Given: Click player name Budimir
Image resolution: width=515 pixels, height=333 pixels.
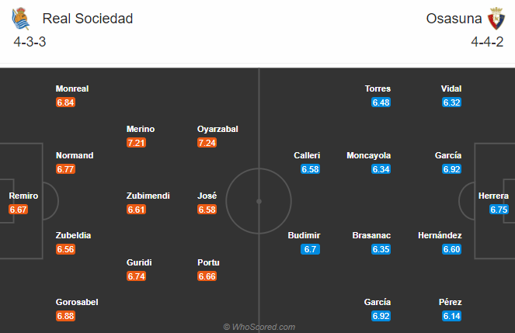Looking at the screenshot, I should coord(304,235).
